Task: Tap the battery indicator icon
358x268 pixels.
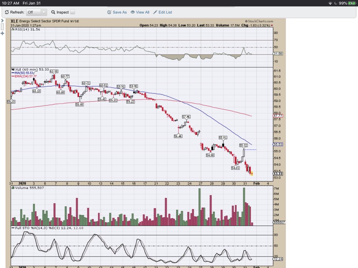Action: pyautogui.click(x=352, y=3)
